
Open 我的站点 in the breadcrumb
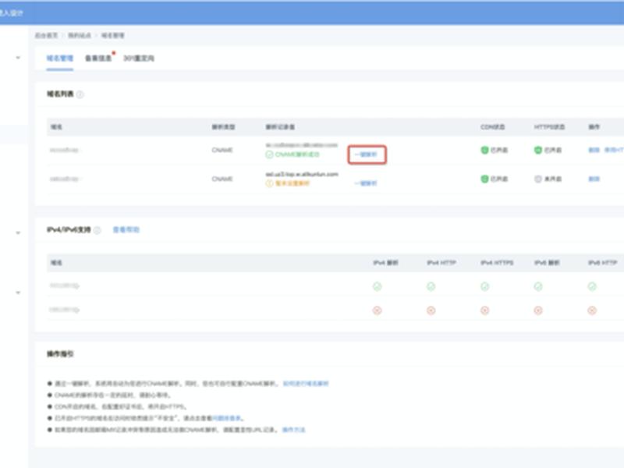(80, 35)
